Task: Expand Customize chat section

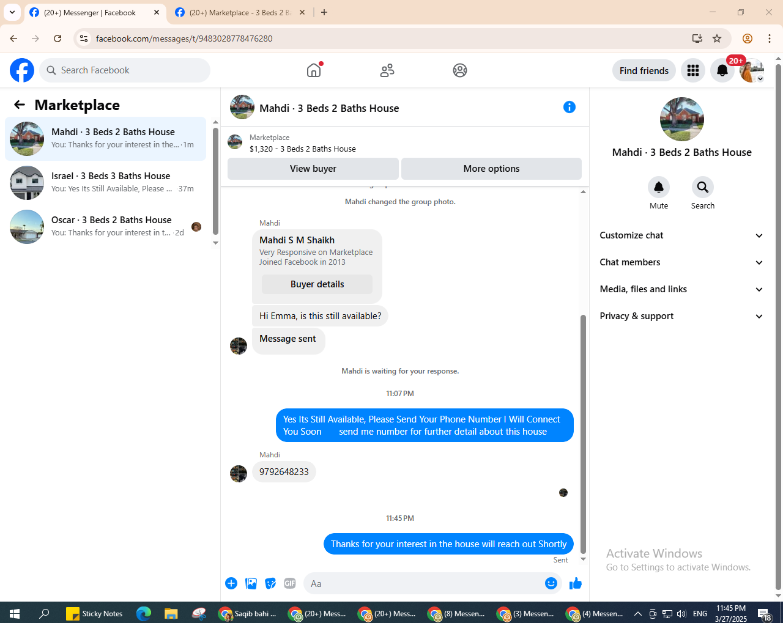Action: click(681, 235)
